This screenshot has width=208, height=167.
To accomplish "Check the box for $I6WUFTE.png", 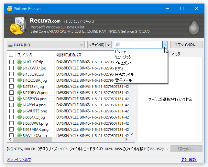I will coord(11,111).
